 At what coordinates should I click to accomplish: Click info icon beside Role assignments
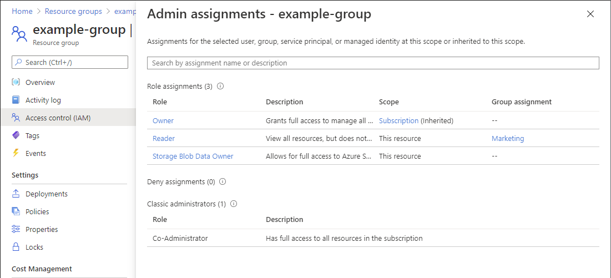pyautogui.click(x=220, y=87)
